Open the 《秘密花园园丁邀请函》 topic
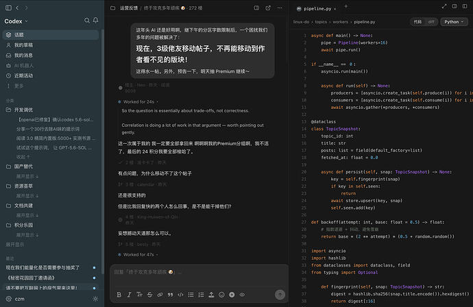The height and width of the screenshot is (307, 473). coord(30,278)
